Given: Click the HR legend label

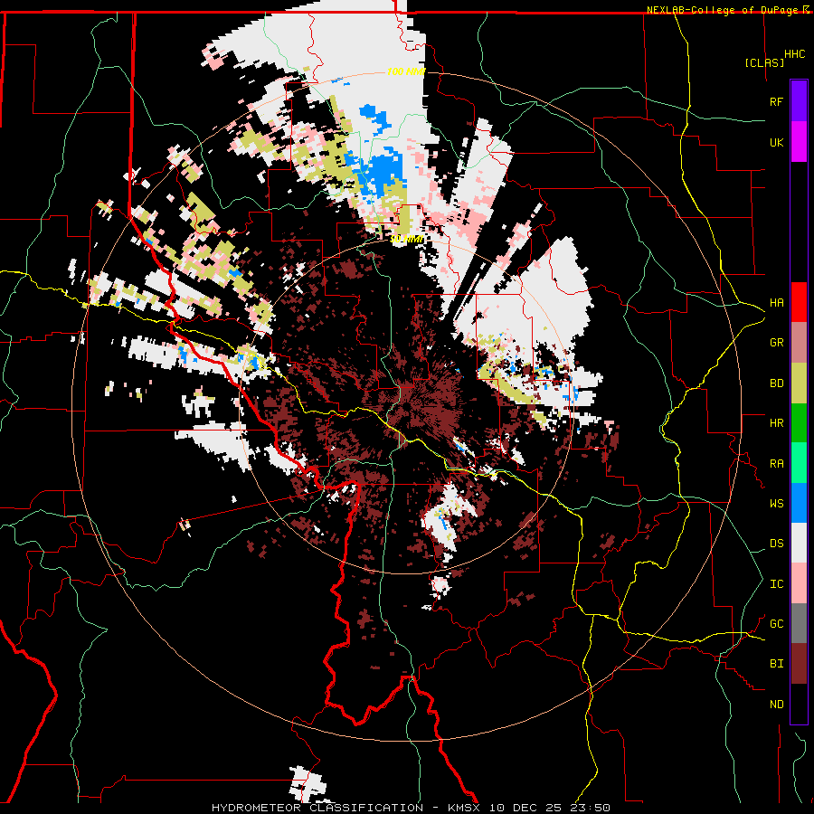Looking at the screenshot, I should 776,423.
